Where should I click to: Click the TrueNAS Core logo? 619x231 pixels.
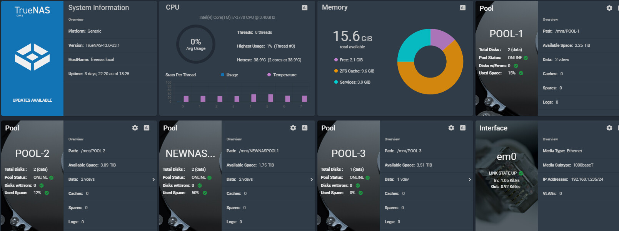pos(32,11)
